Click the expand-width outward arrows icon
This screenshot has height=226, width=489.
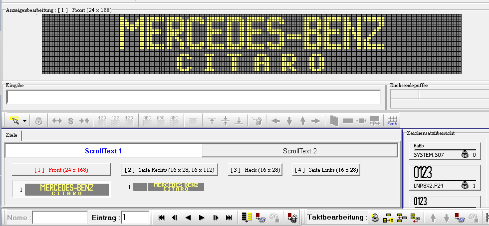[57, 121]
